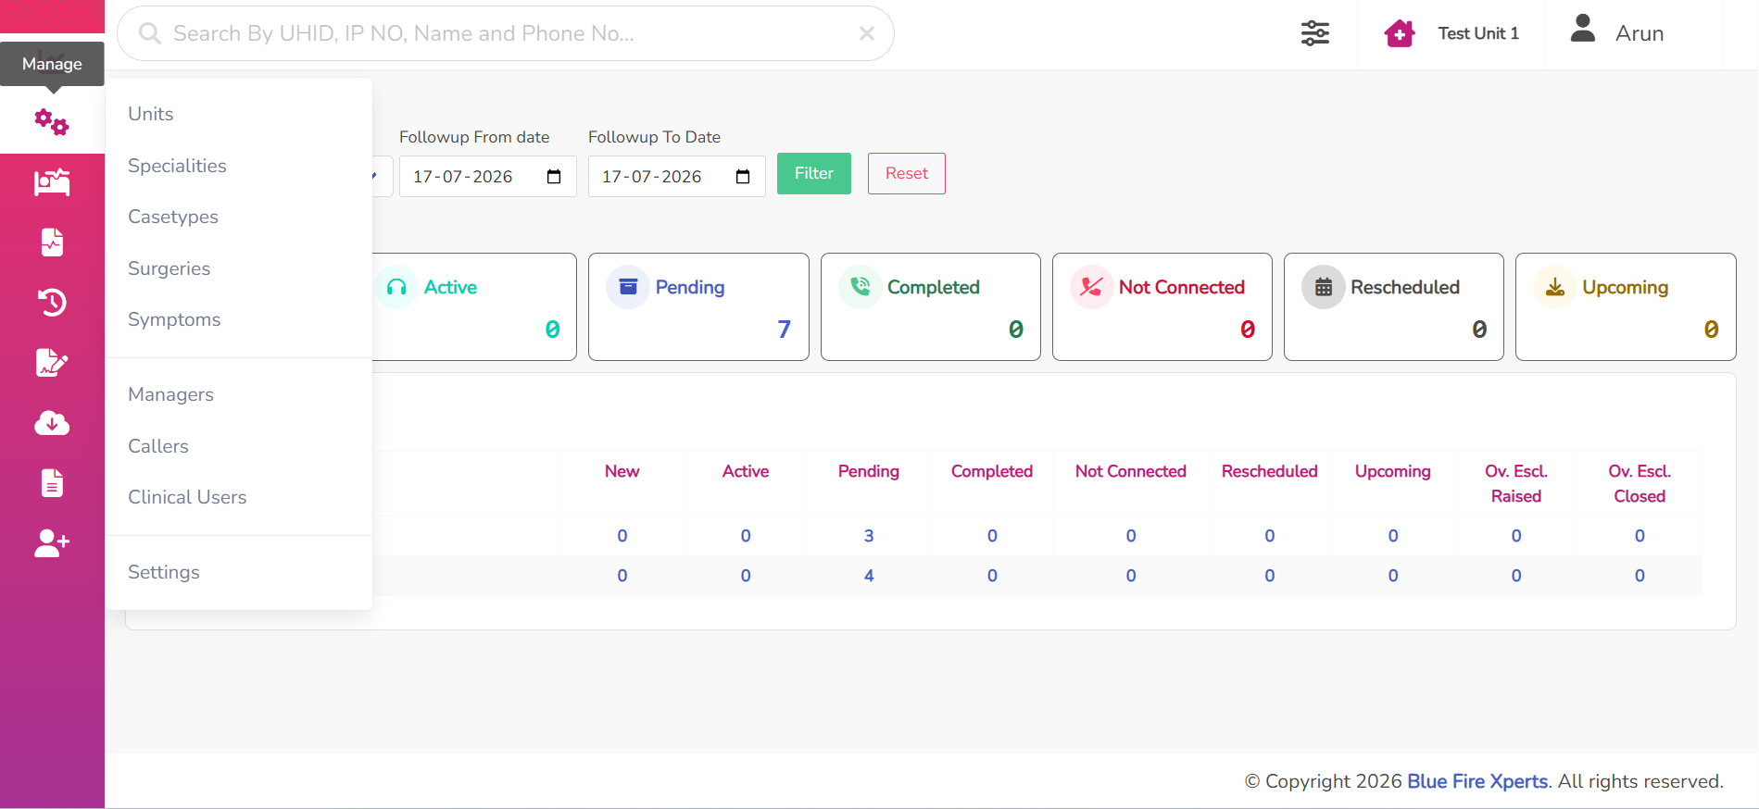Select Surgeries from Manage menu
Image resolution: width=1759 pixels, height=809 pixels.
(x=169, y=268)
